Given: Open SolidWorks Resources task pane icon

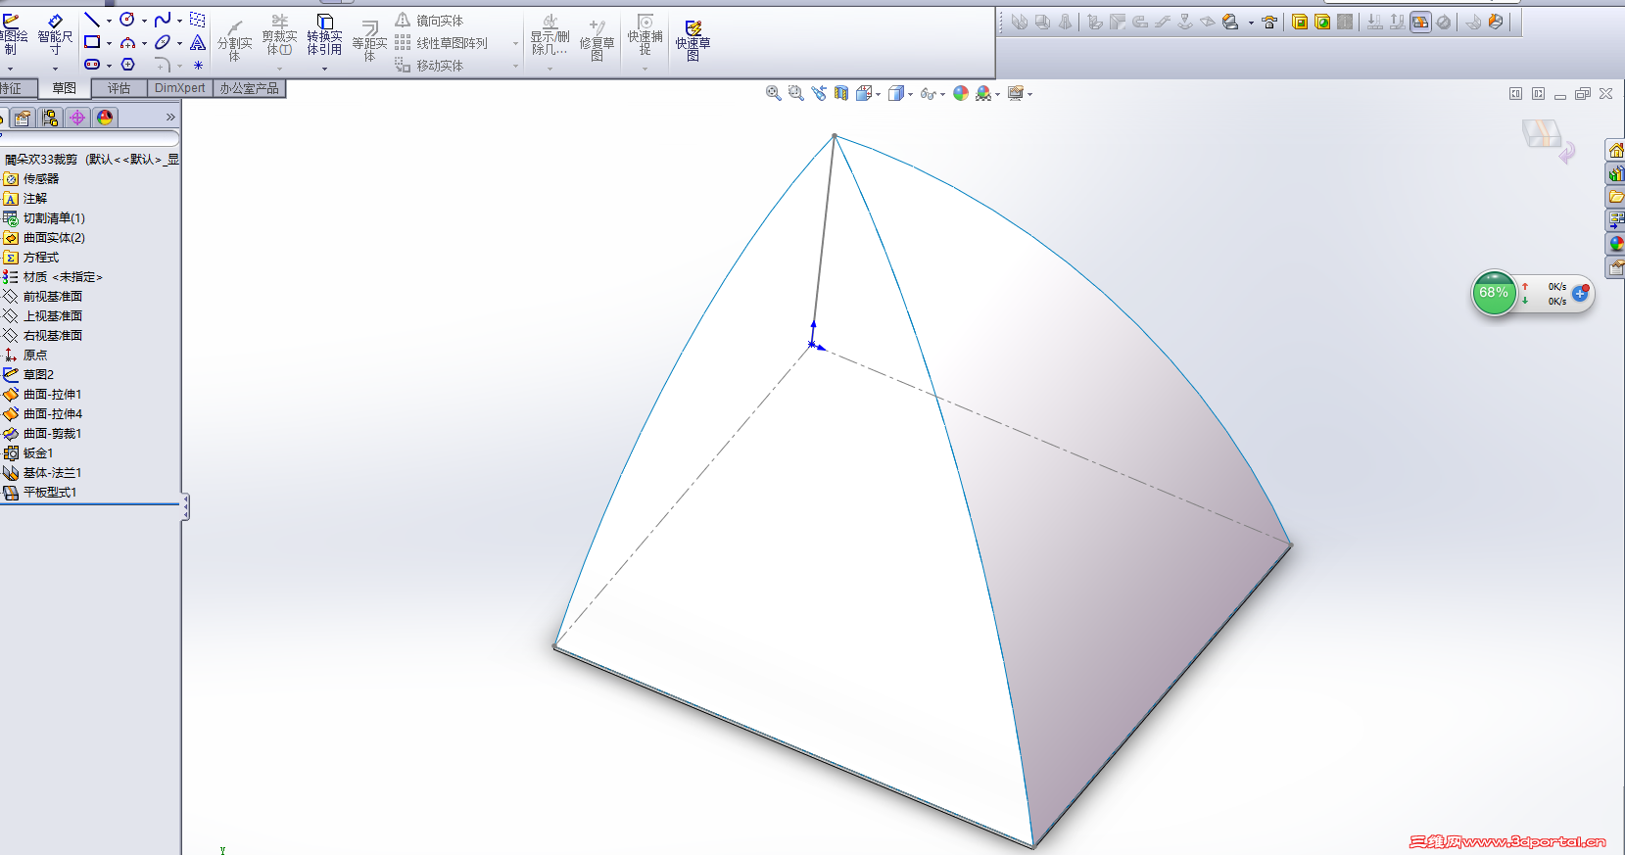Looking at the screenshot, I should pyautogui.click(x=1616, y=150).
